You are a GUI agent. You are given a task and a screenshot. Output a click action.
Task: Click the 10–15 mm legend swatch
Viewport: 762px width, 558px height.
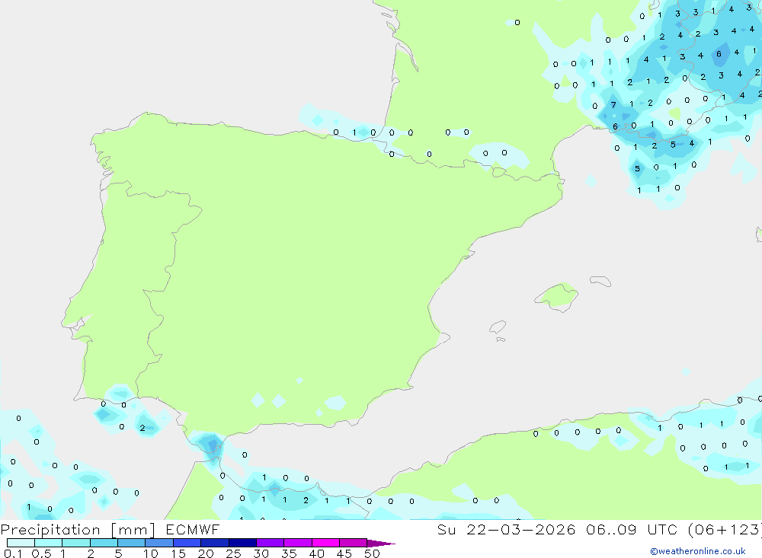[159, 543]
